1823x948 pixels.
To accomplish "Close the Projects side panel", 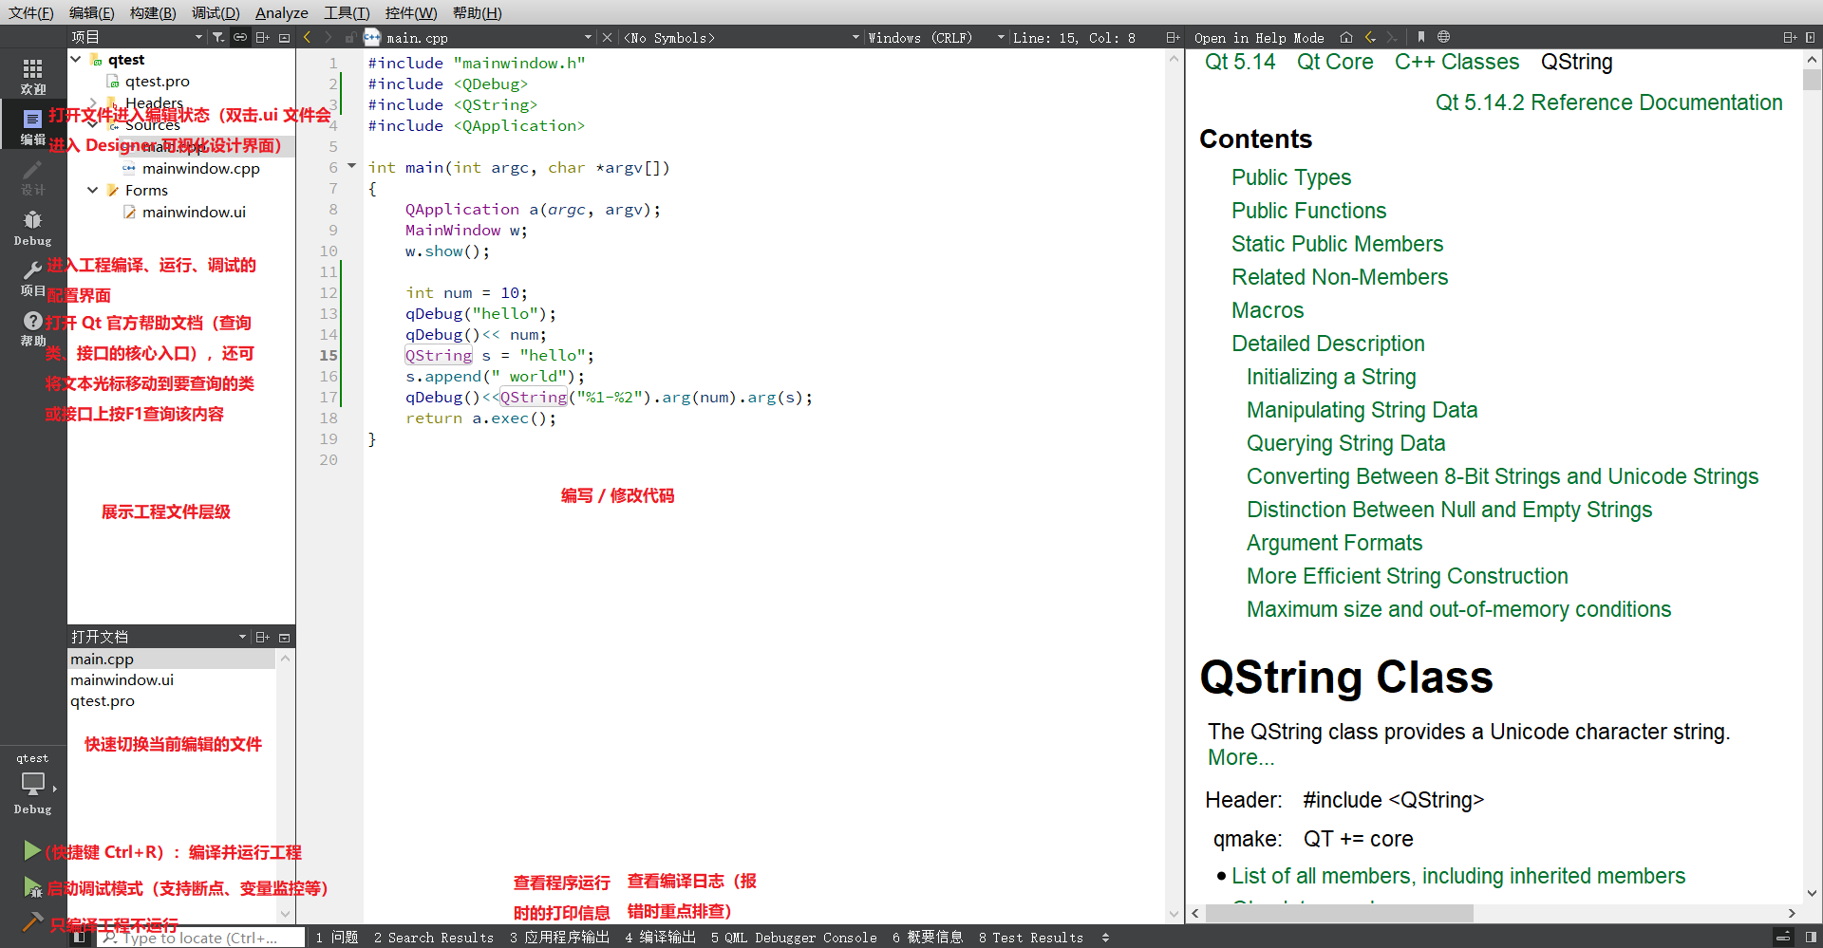I will click(284, 37).
